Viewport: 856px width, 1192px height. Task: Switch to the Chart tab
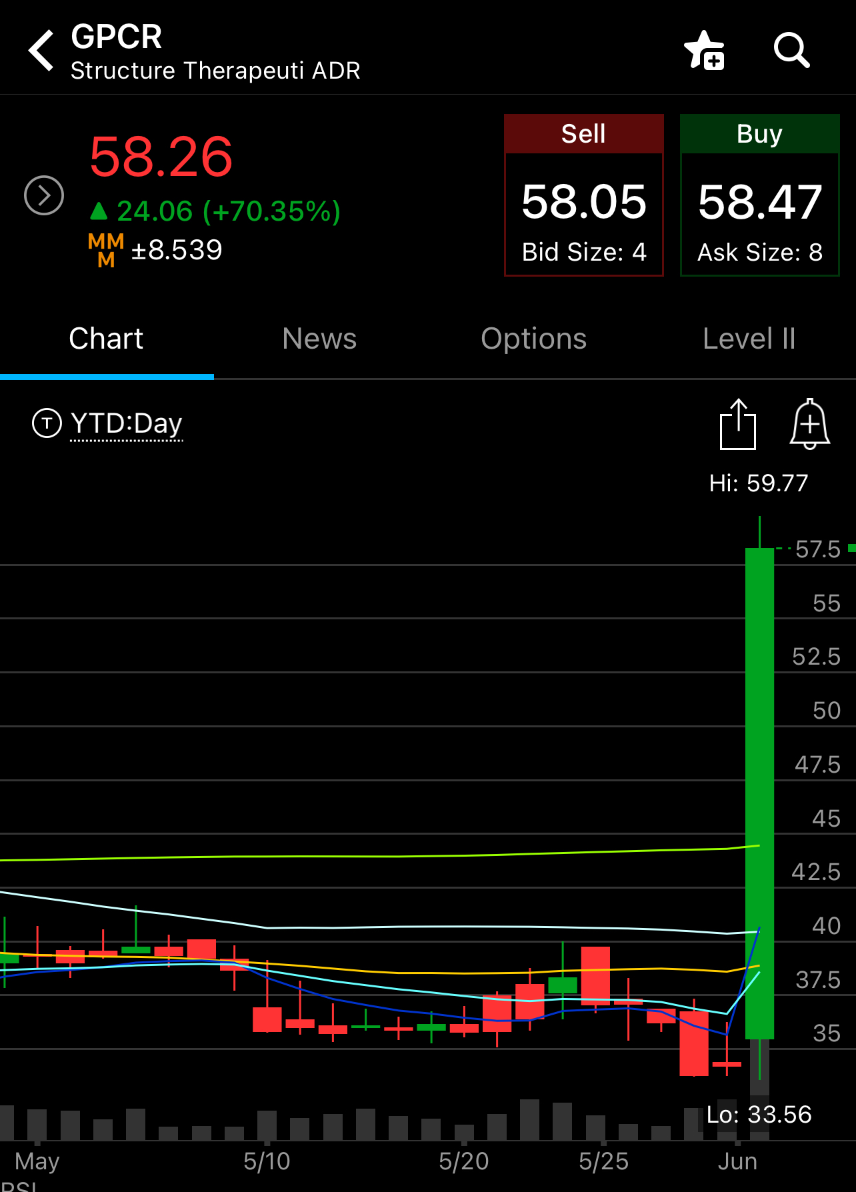(x=107, y=339)
